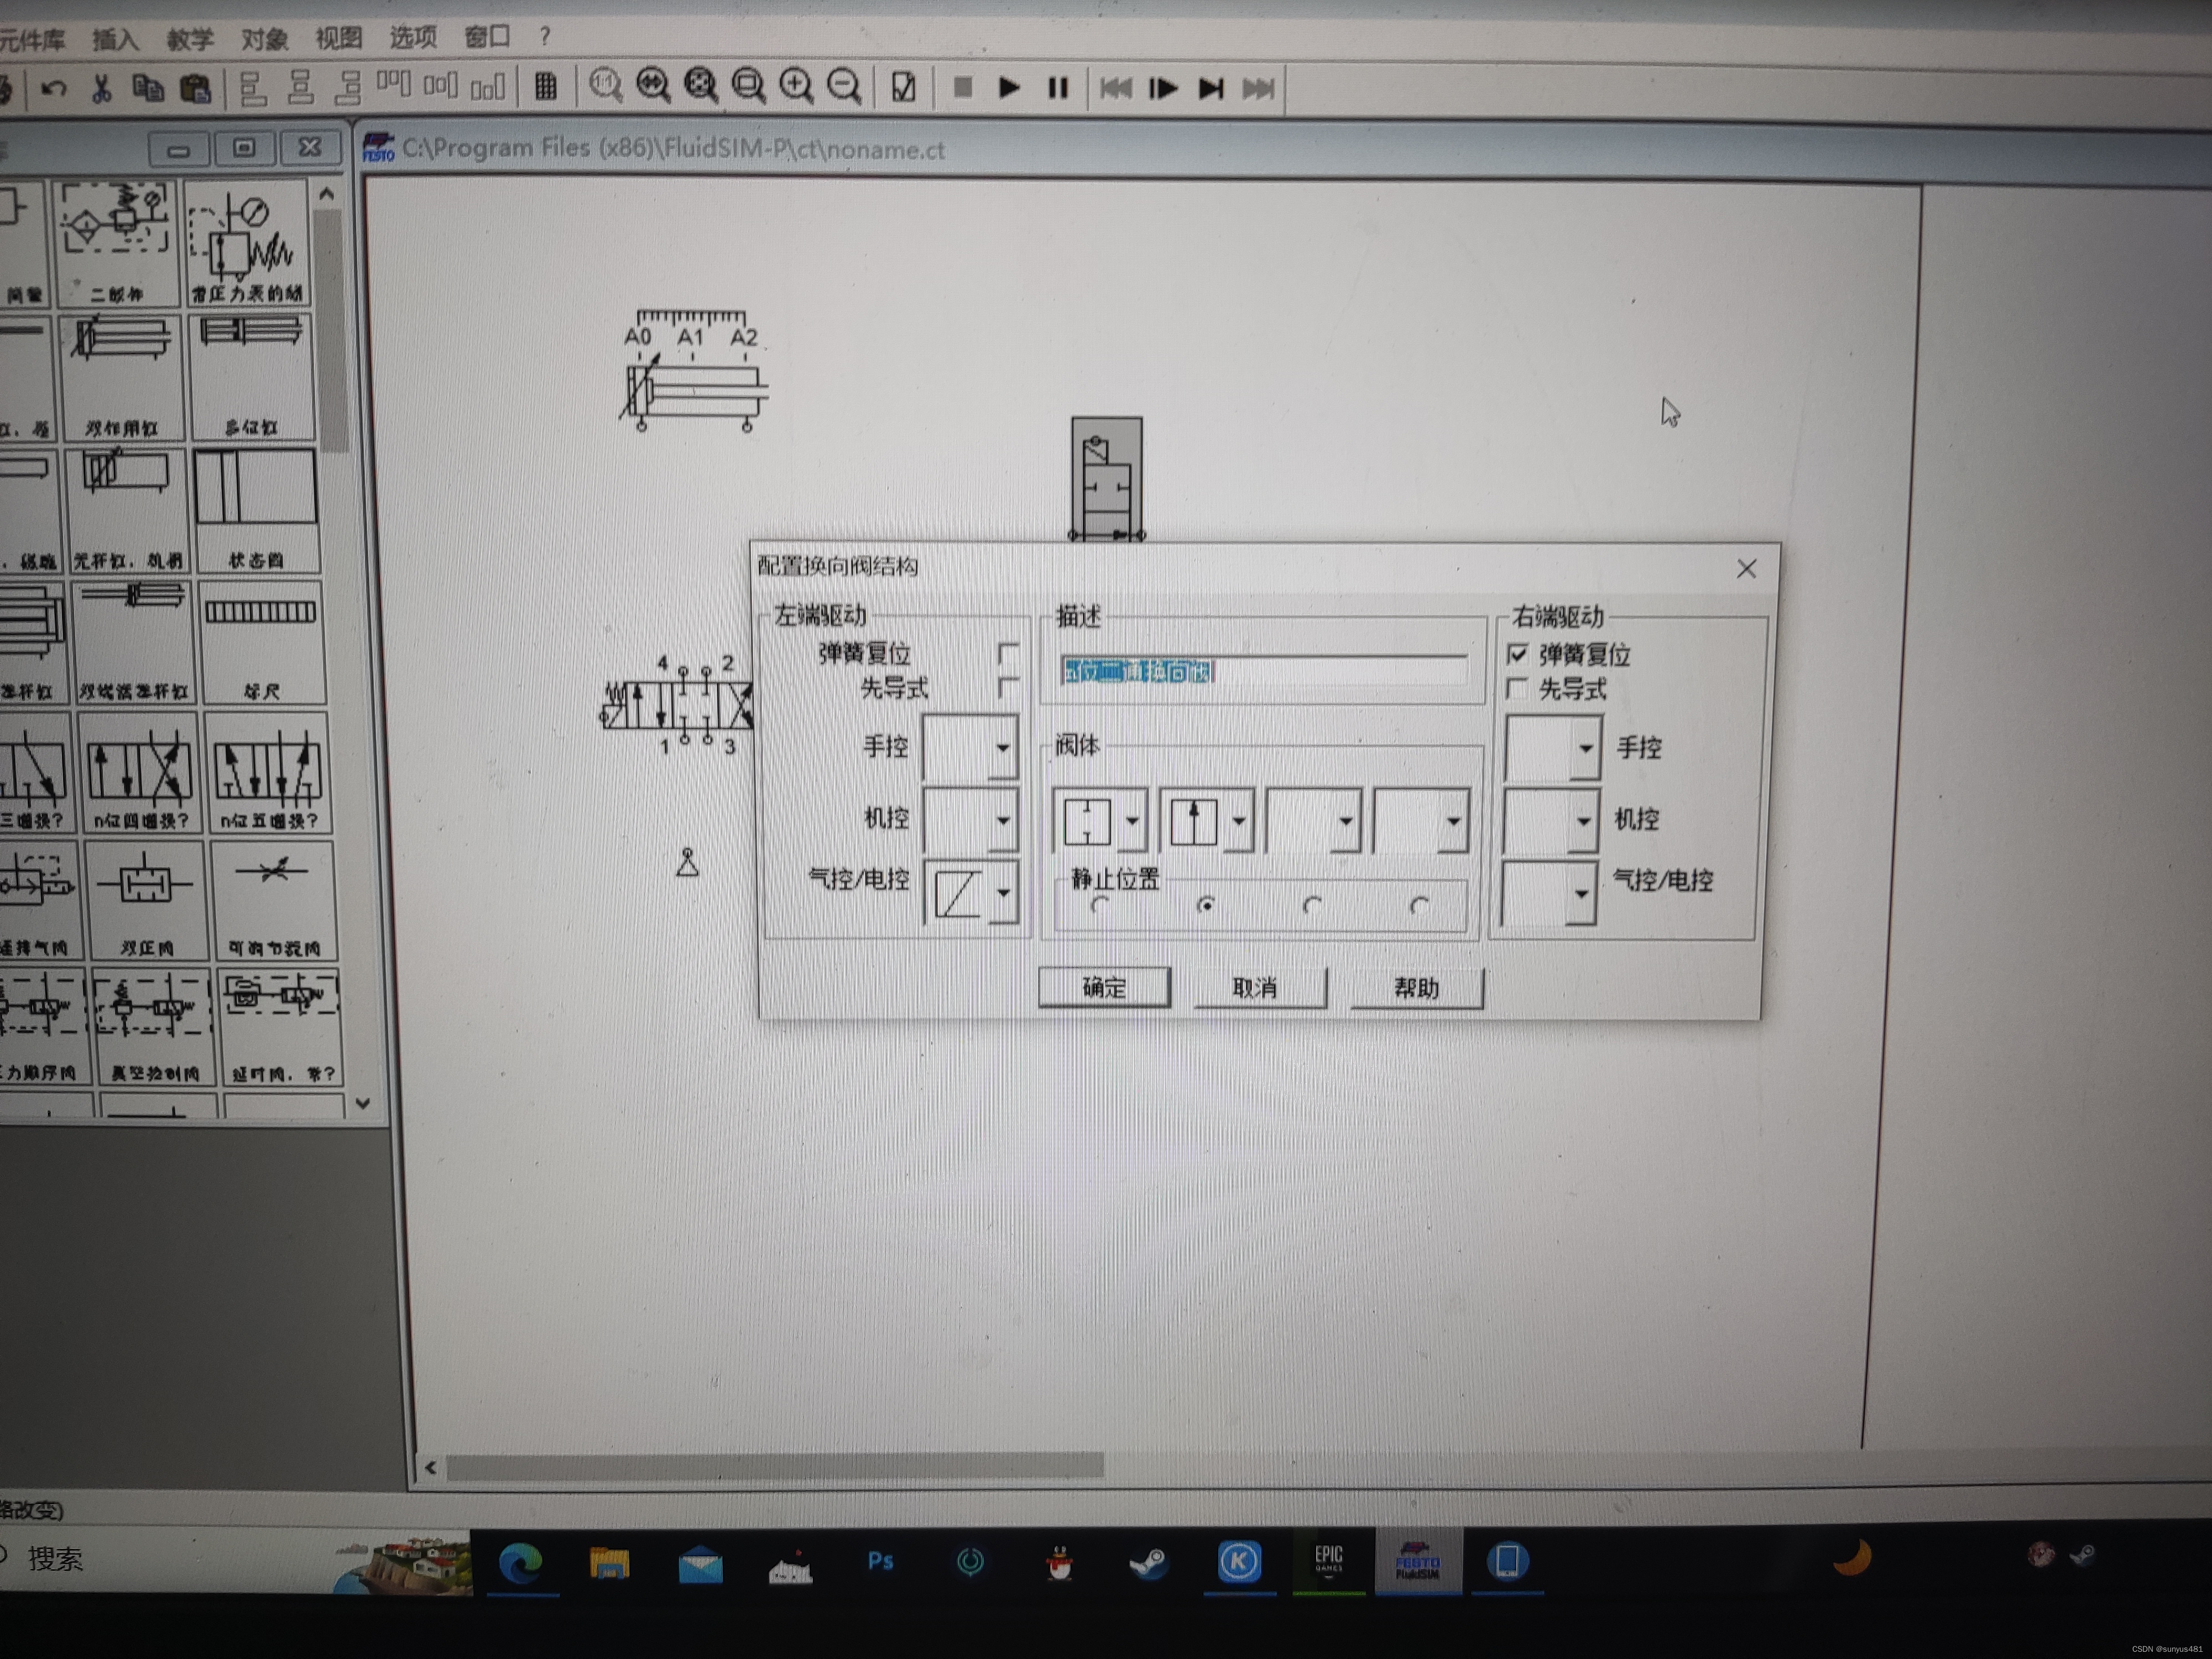Click the Cut scissors icon
The height and width of the screenshot is (1659, 2212).
pyautogui.click(x=101, y=89)
